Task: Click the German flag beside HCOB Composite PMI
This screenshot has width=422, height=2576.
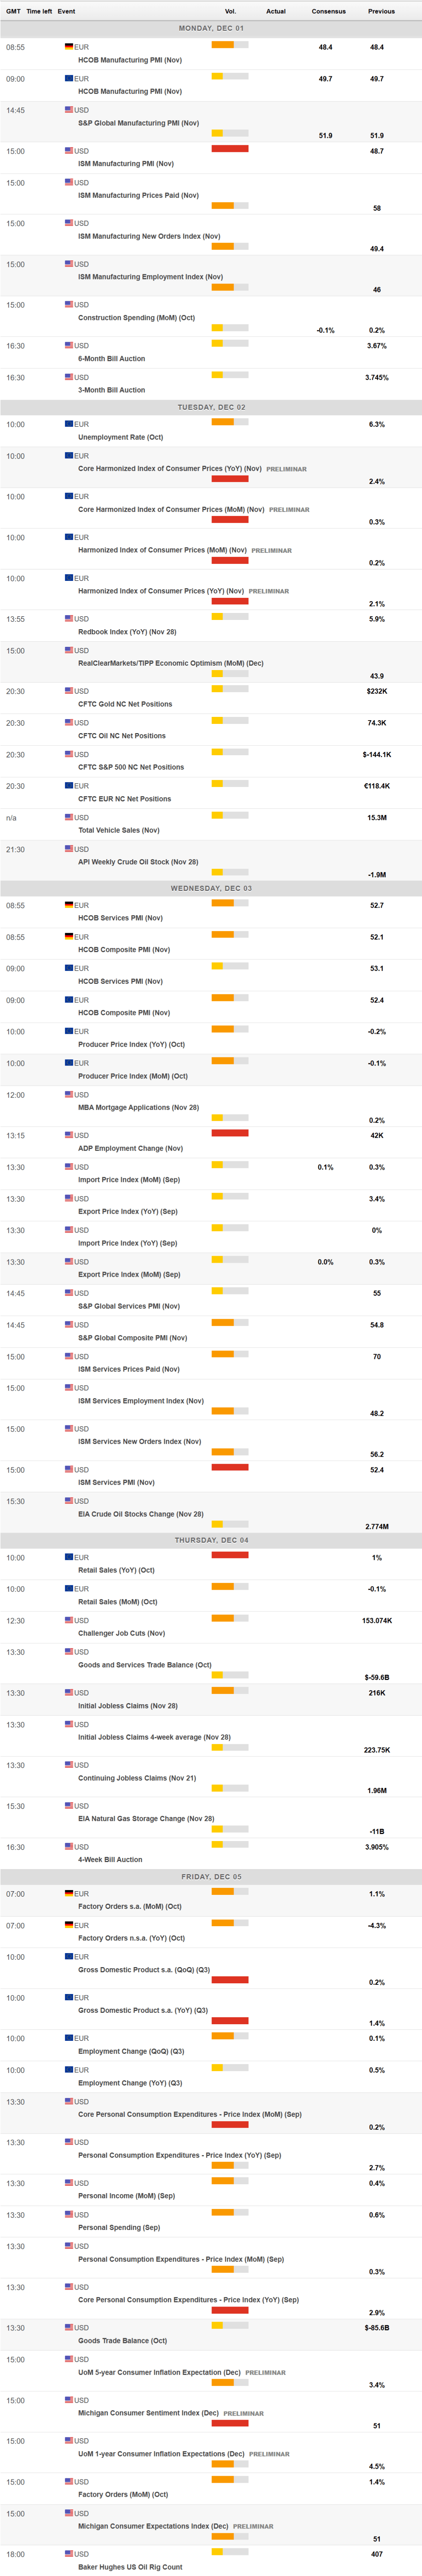Action: [69, 937]
